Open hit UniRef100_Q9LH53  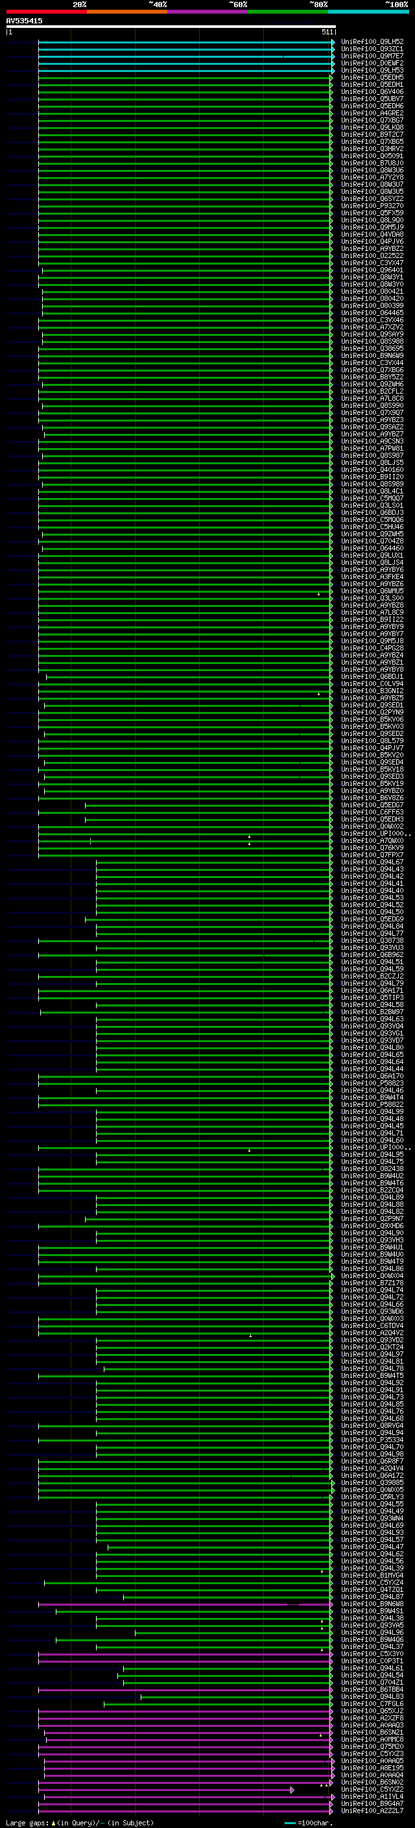(x=372, y=70)
